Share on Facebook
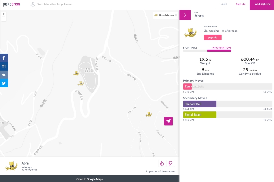 pos(4,58)
